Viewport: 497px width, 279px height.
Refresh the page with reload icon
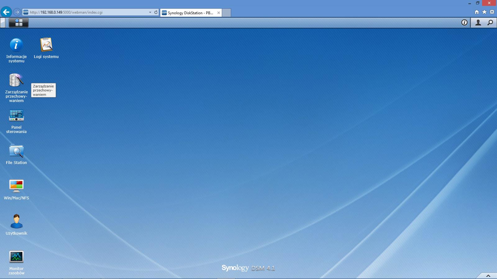coord(156,12)
